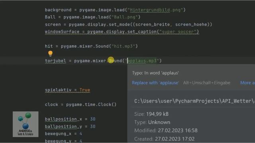Click the 'Replace with applause' quick fix
The height and width of the screenshot is (143, 255).
coord(155,83)
